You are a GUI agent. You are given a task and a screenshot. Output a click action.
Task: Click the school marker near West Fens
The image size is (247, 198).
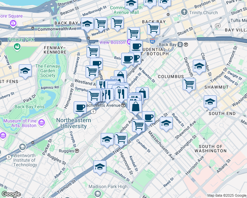click(x=25, y=72)
